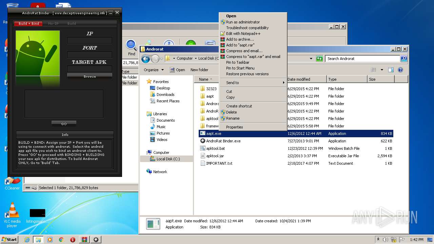Switch to No-IP tab in AndroRat Binder
The image size is (434, 244).
[x=53, y=24]
